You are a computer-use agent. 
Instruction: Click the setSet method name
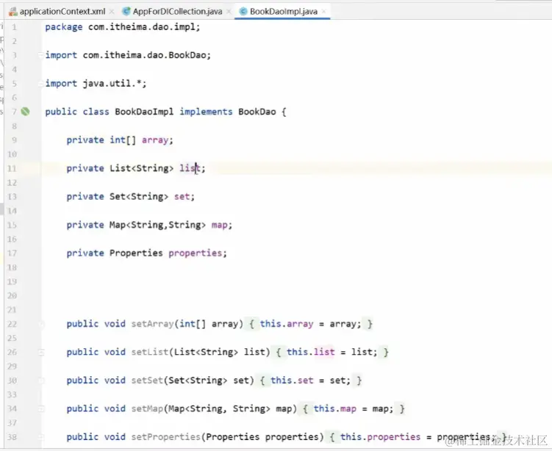147,380
